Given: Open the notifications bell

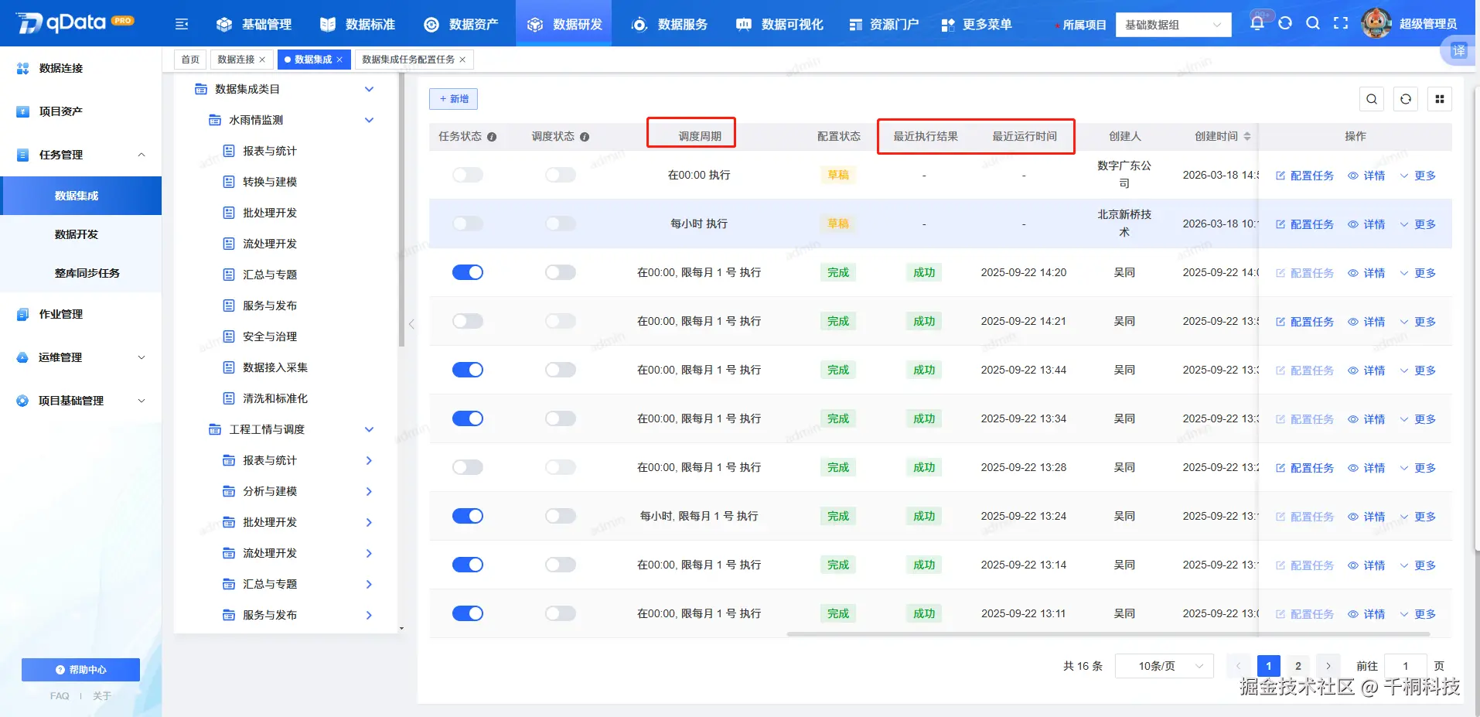Looking at the screenshot, I should point(1257,23).
